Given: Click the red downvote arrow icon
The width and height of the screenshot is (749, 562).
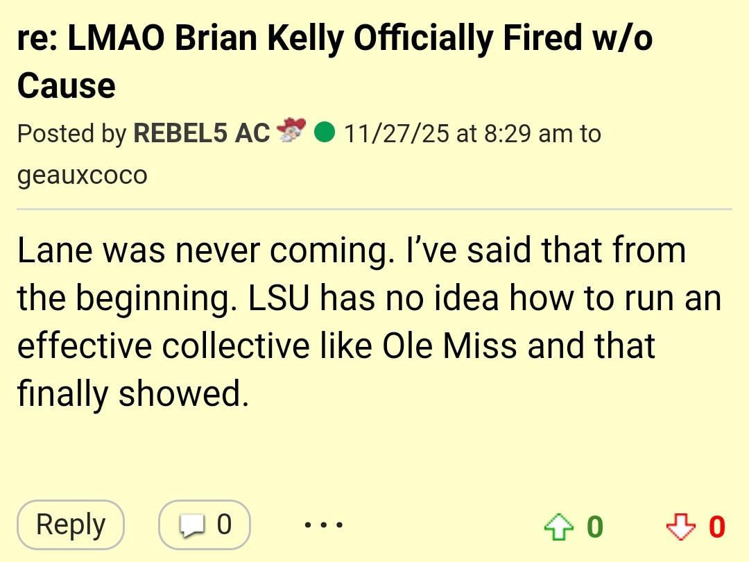Looking at the screenshot, I should point(680,528).
